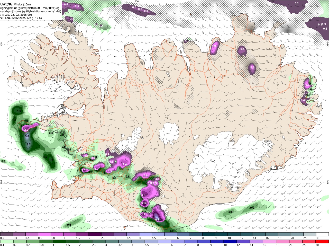Click the lavender 4 swatch in top legend row
The image size is (329, 247).
point(145,234)
